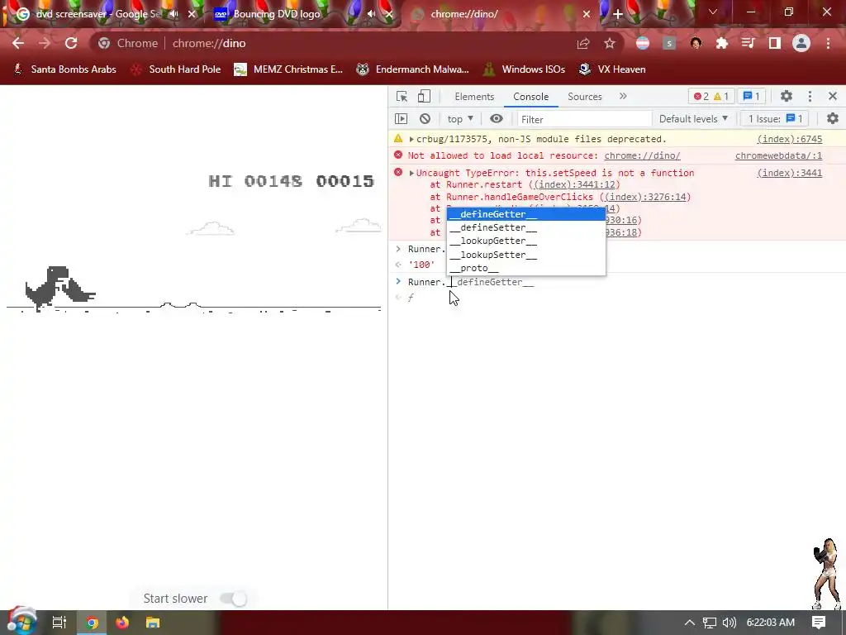The height and width of the screenshot is (635, 846).
Task: Open the (index):6745 source link
Action: coord(789,139)
